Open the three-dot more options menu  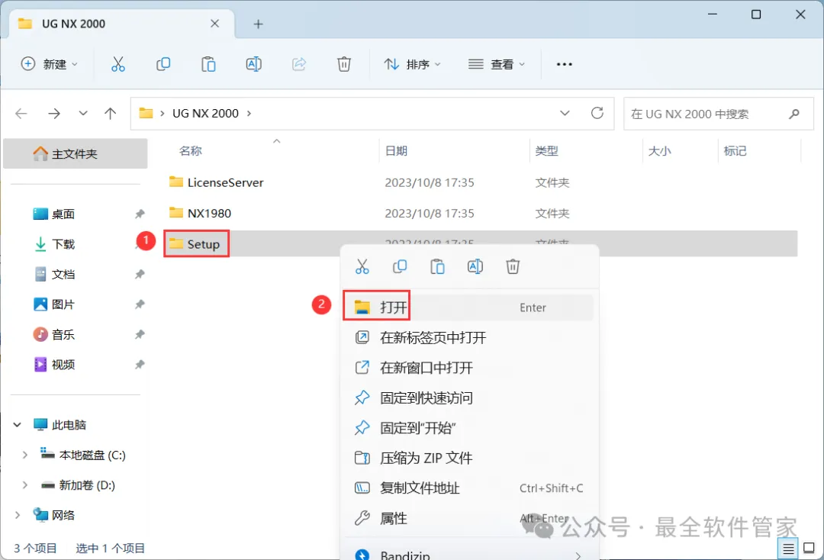click(564, 64)
